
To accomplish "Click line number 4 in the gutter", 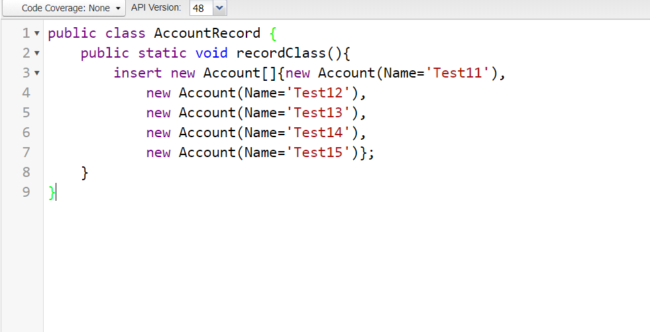I will (x=26, y=92).
